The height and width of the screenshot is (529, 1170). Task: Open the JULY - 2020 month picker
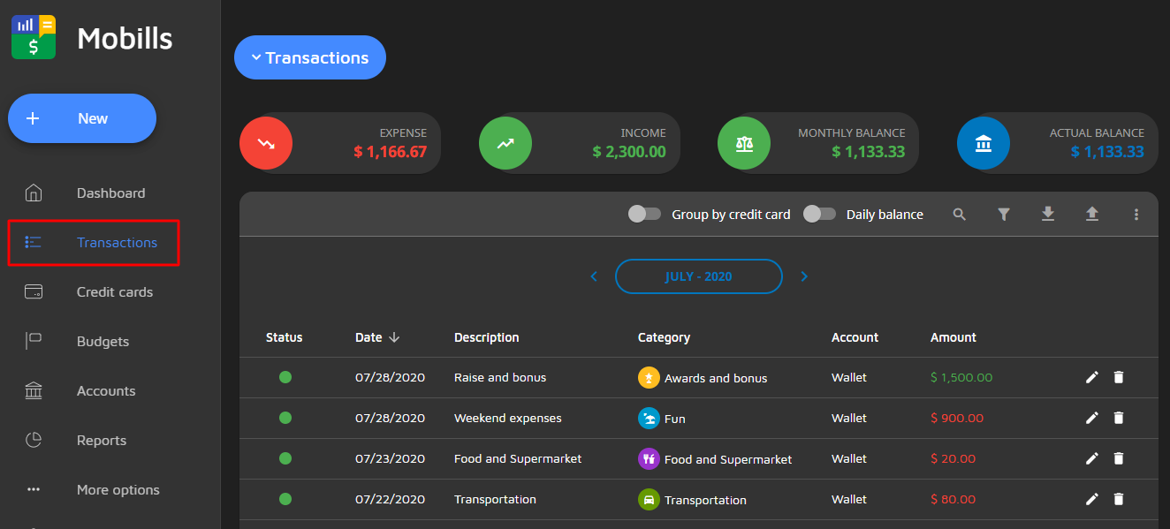[699, 276]
